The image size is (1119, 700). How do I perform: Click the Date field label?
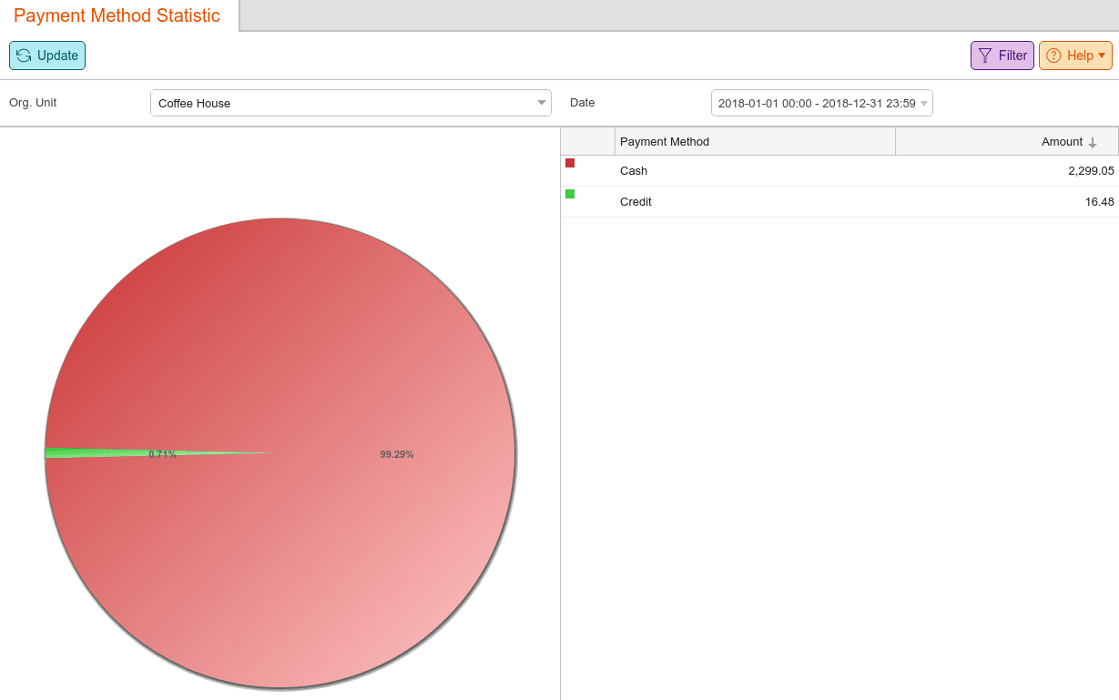pyautogui.click(x=583, y=103)
